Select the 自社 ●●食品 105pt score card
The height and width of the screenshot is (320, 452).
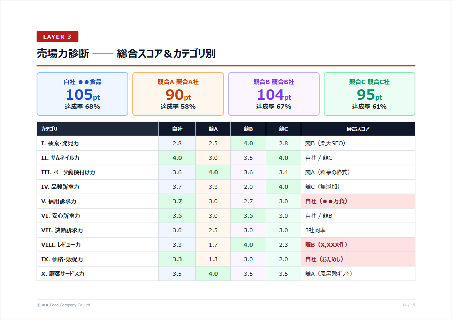click(82, 94)
